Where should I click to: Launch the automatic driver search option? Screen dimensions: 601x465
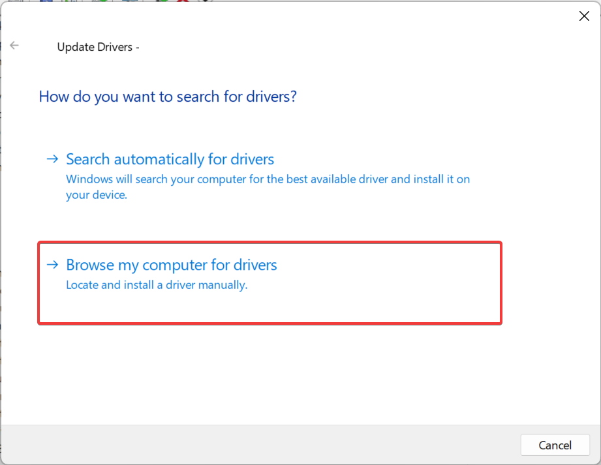click(x=170, y=158)
